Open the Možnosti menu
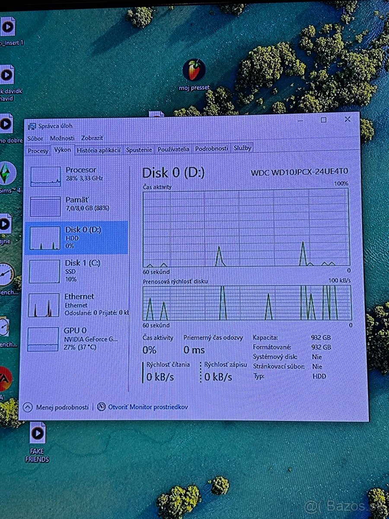Image resolution: width=389 pixels, height=519 pixels. click(x=62, y=138)
